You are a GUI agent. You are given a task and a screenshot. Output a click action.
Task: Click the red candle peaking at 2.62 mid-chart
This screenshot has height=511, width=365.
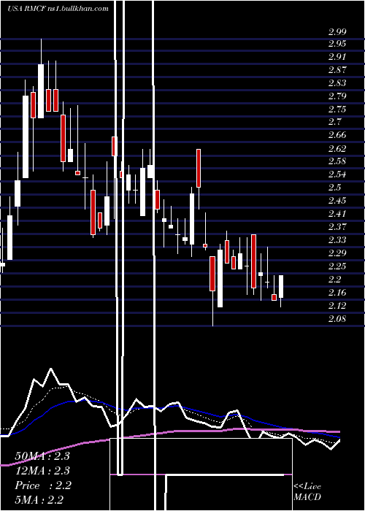[x=198, y=168]
